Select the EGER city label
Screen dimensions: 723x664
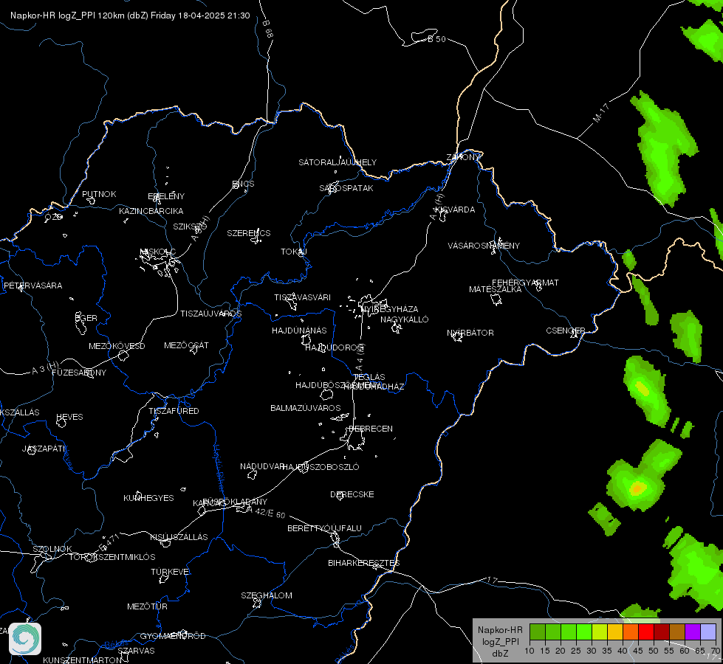point(86,318)
